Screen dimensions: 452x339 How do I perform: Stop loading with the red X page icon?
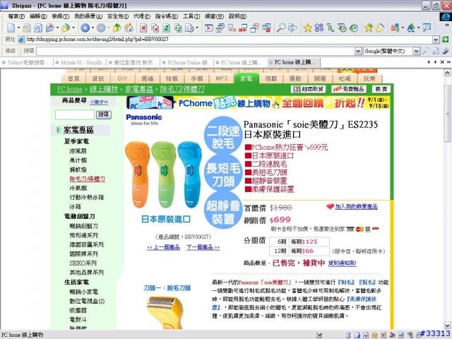[x=143, y=28]
